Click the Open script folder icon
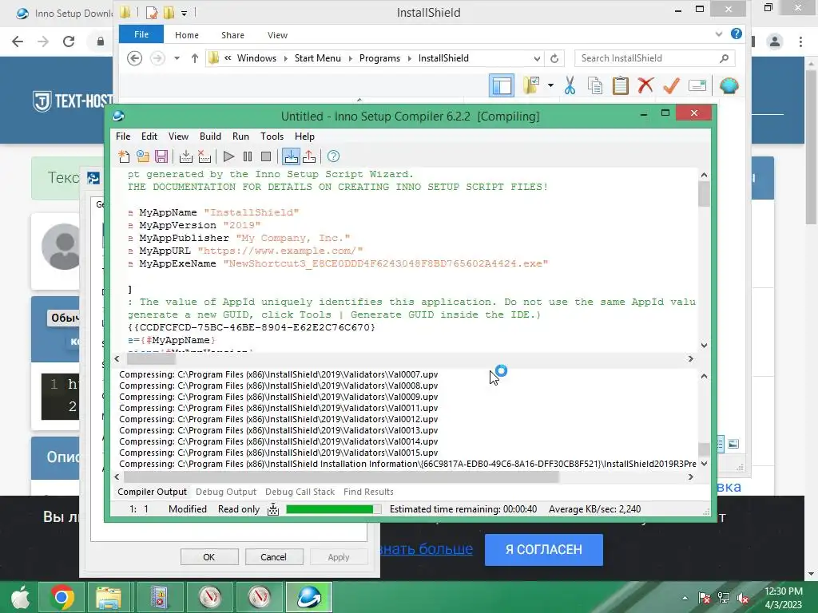The image size is (818, 613). [x=142, y=156]
